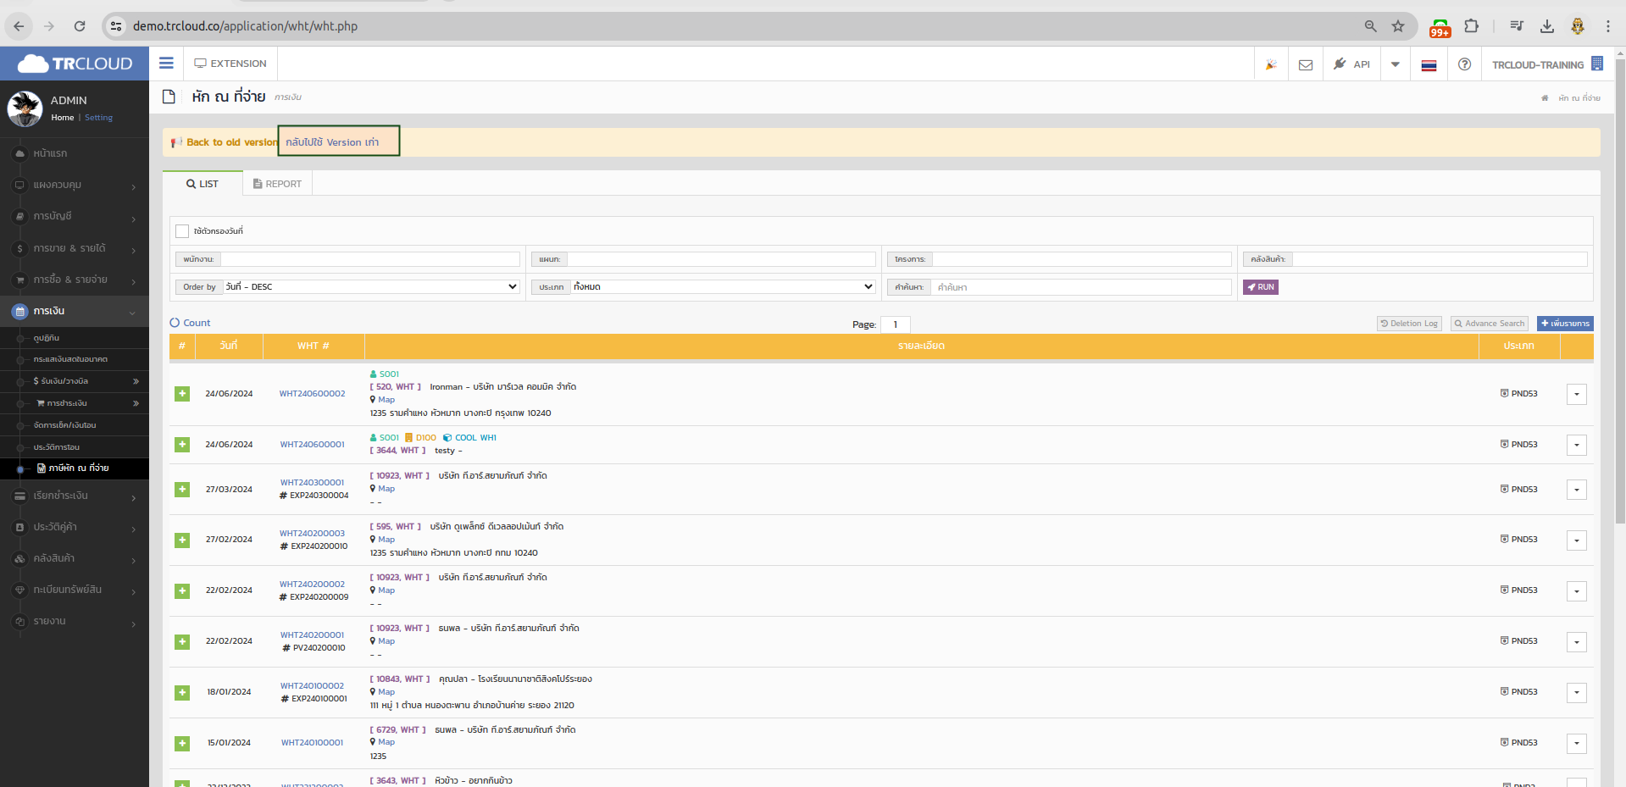This screenshot has width=1626, height=787.
Task: Click the RUN button
Action: [x=1261, y=287]
